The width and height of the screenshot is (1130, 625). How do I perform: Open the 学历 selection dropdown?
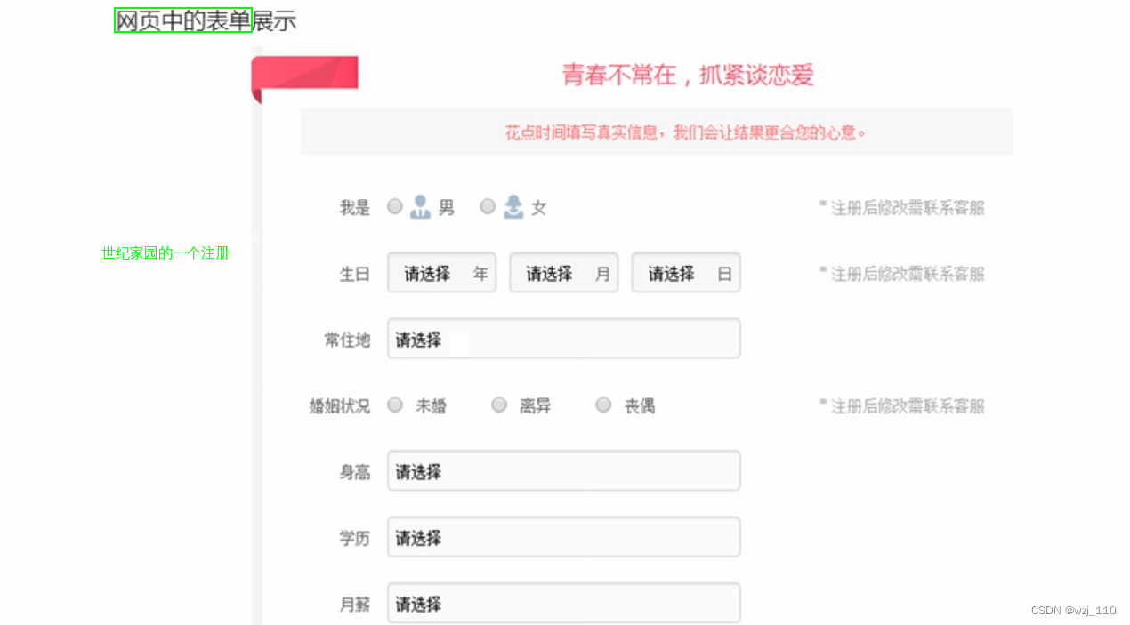pos(563,537)
